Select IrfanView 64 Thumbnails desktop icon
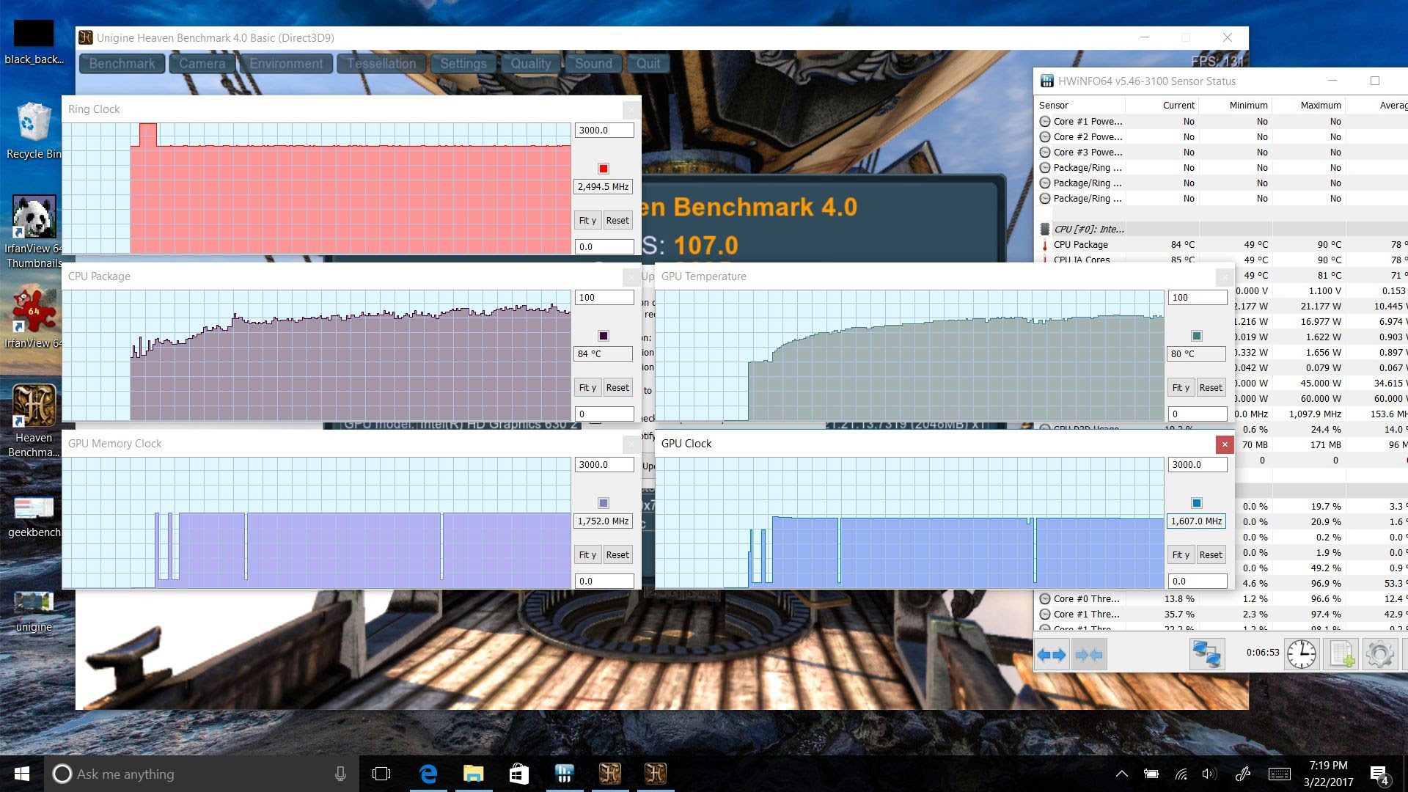 point(33,232)
